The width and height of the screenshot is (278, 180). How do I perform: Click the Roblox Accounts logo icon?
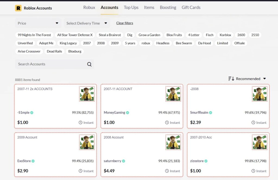pyautogui.click(x=18, y=8)
